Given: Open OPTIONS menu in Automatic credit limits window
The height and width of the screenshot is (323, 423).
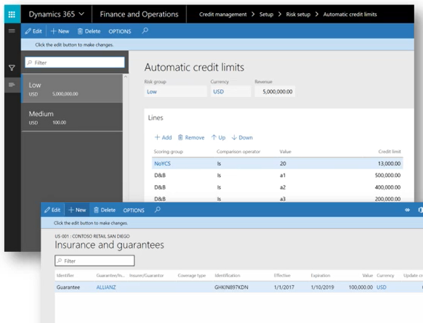Looking at the screenshot, I should click(120, 31).
